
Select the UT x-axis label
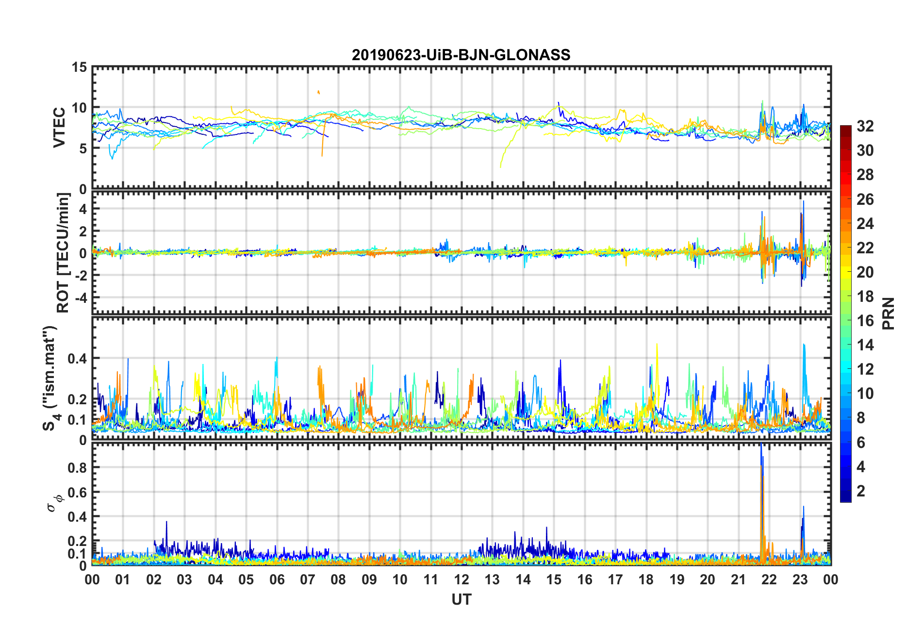(x=461, y=600)
